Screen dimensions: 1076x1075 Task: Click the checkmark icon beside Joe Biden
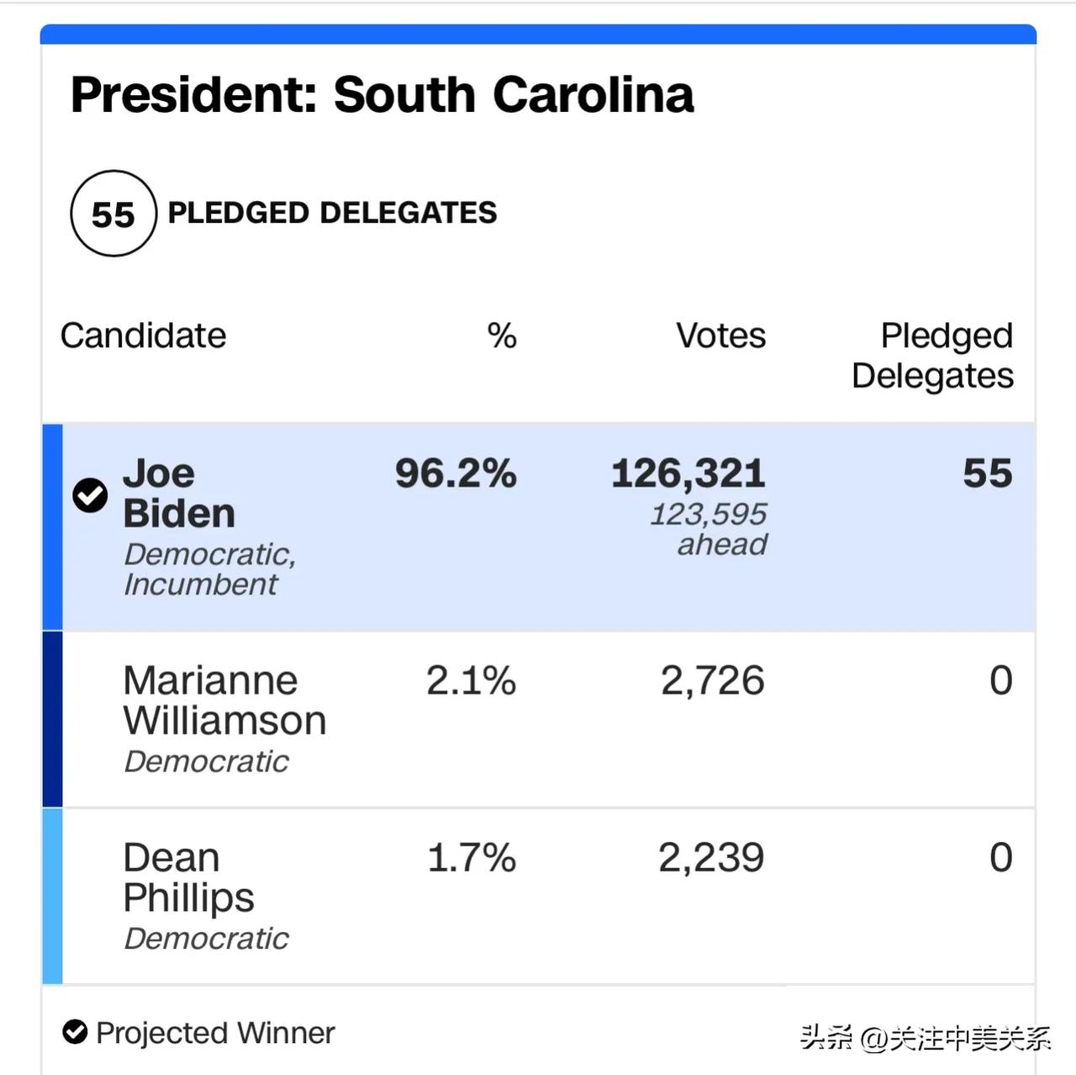(90, 495)
